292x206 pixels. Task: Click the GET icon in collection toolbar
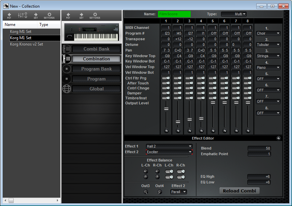tap(36, 15)
